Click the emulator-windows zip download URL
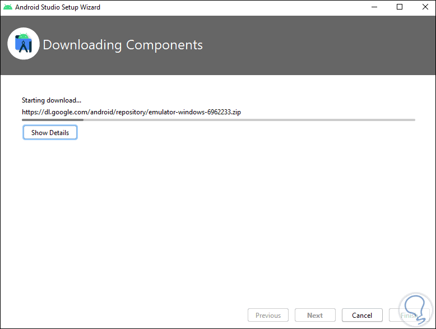Image resolution: width=436 pixels, height=329 pixels. pos(131,112)
